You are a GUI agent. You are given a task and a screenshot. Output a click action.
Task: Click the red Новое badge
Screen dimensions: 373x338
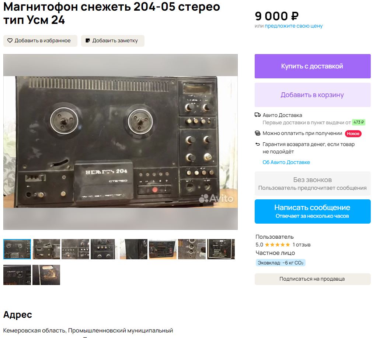pos(353,134)
